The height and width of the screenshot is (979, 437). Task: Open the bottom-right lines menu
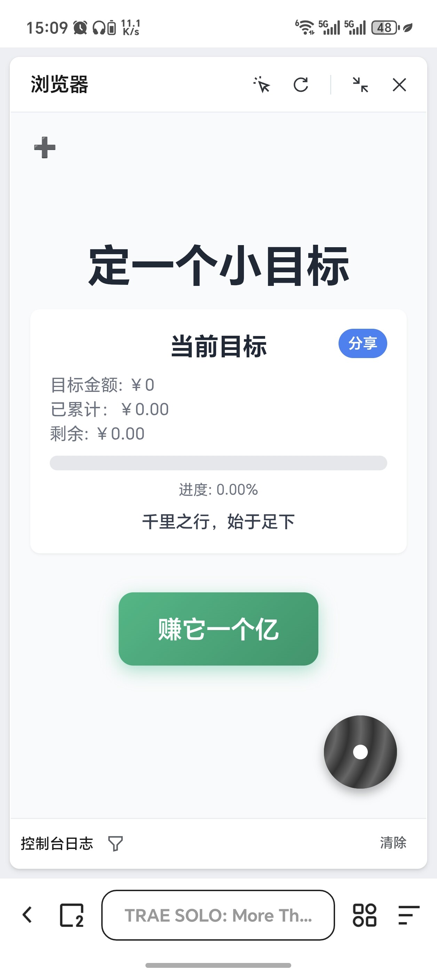(x=408, y=915)
